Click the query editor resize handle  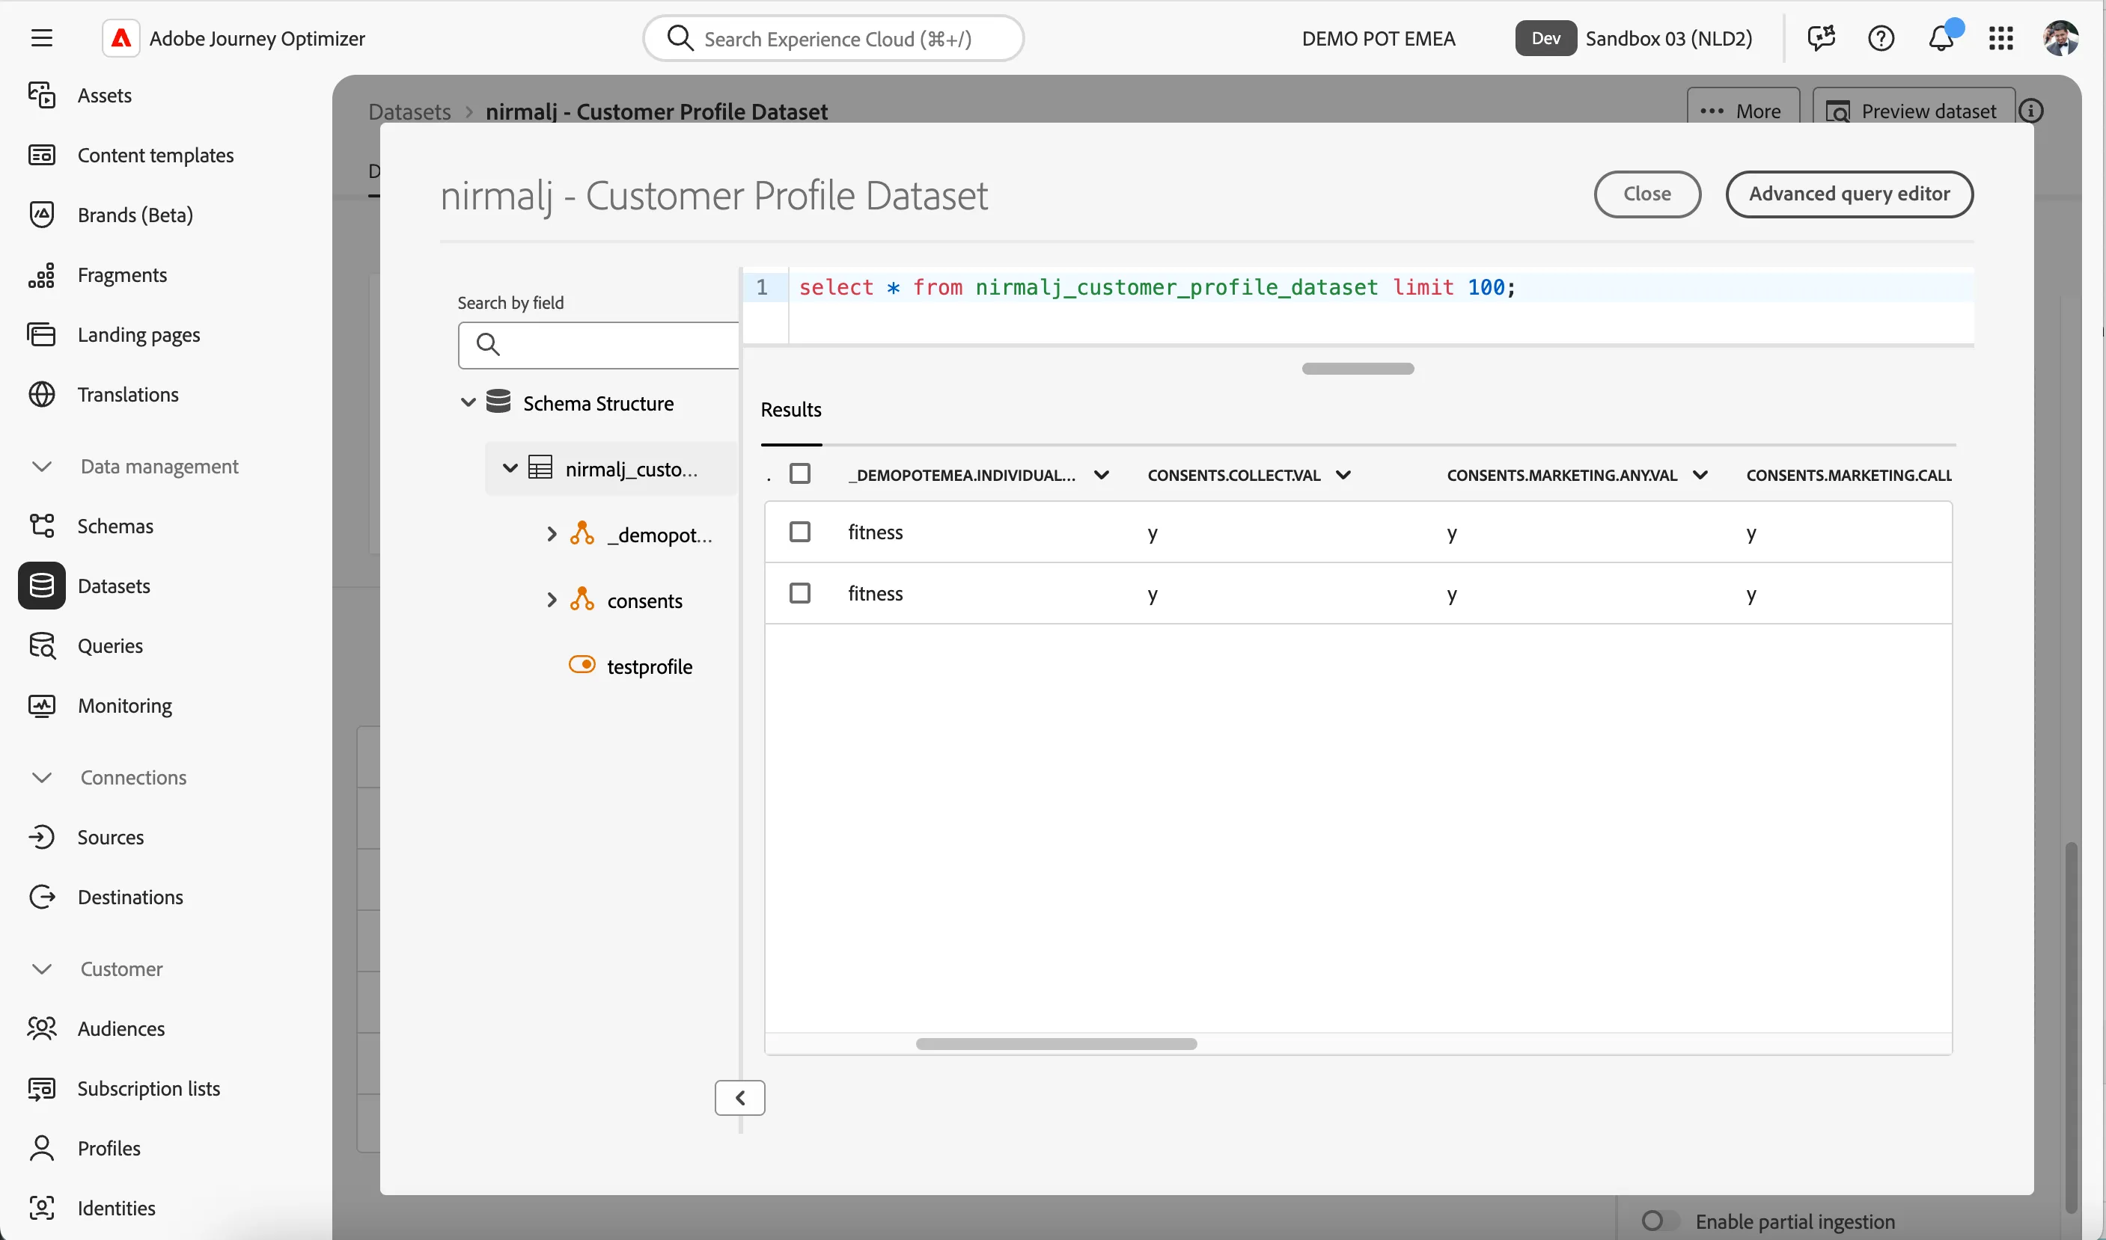(1358, 369)
